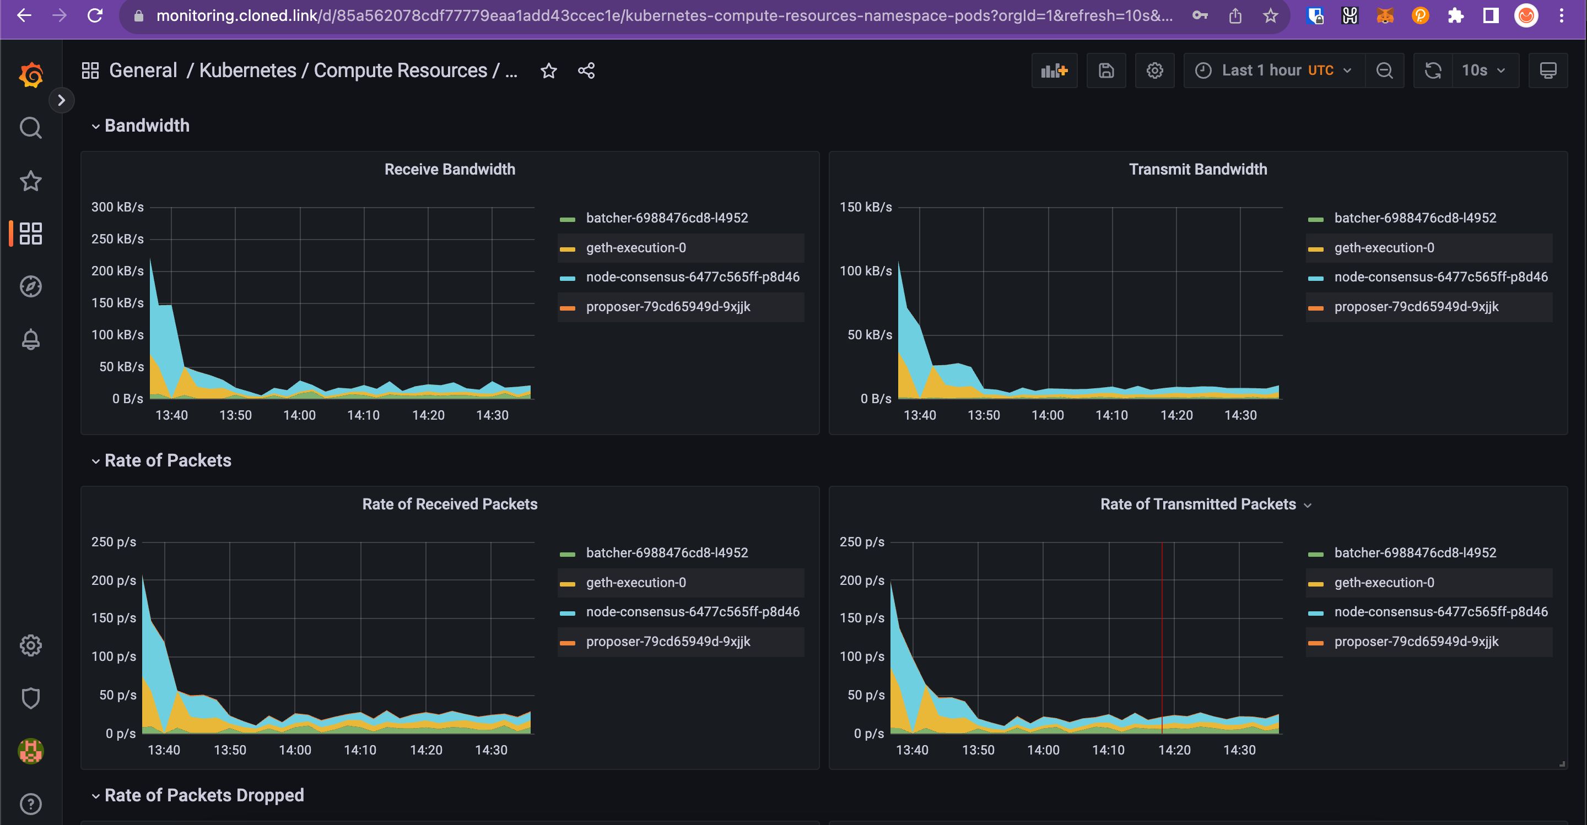Image resolution: width=1587 pixels, height=825 pixels.
Task: Open the saved passwords key icon
Action: (x=1200, y=15)
